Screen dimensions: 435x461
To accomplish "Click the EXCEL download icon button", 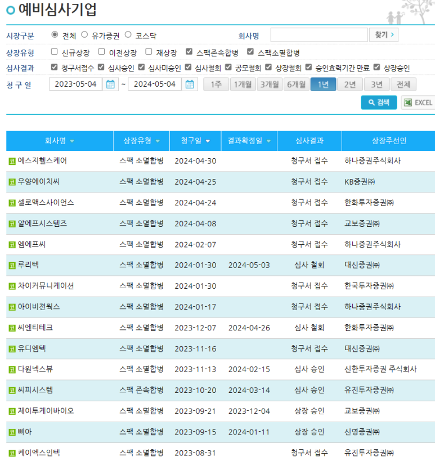I will point(418,102).
